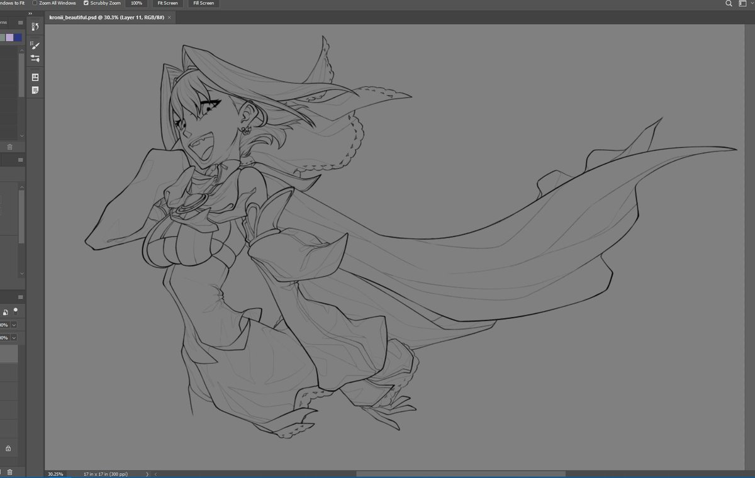Open the History panel icon
Image resolution: width=755 pixels, height=478 pixels.
click(x=35, y=26)
